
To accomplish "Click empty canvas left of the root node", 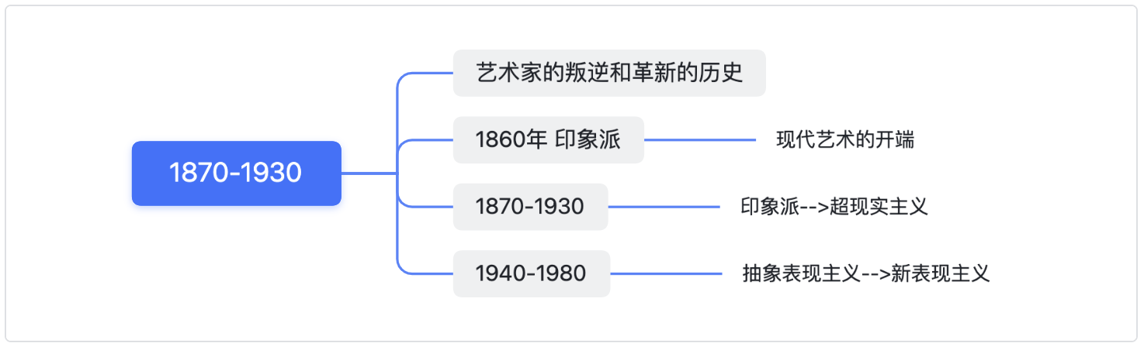I will pos(70,173).
